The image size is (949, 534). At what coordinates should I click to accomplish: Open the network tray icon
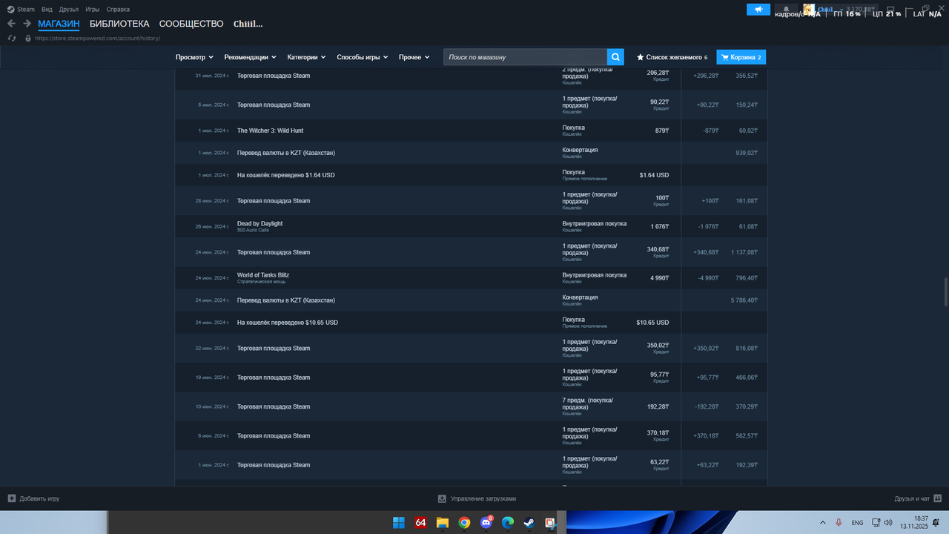pos(876,522)
